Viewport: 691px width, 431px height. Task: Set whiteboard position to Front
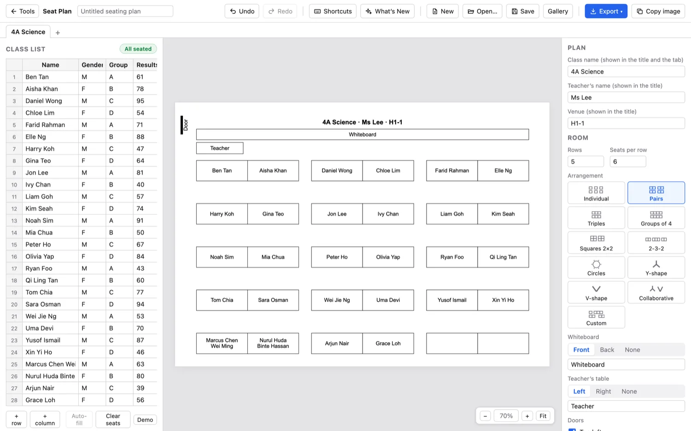(581, 350)
